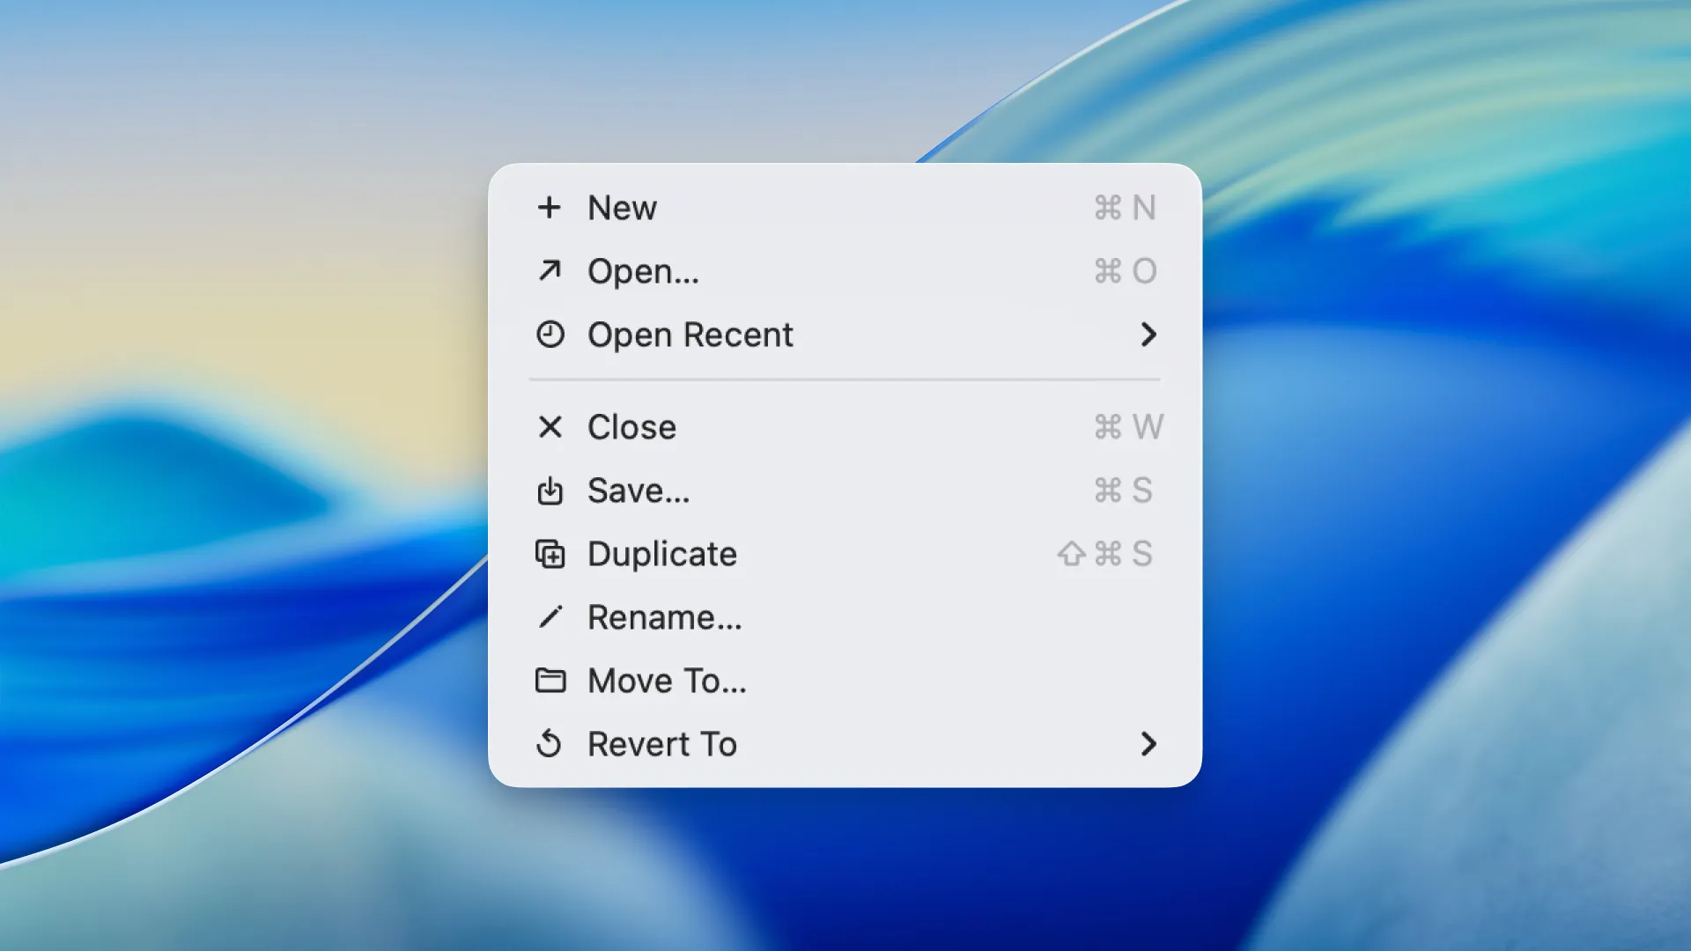This screenshot has height=951, width=1691.
Task: Choose the New menu item
Action: [622, 208]
